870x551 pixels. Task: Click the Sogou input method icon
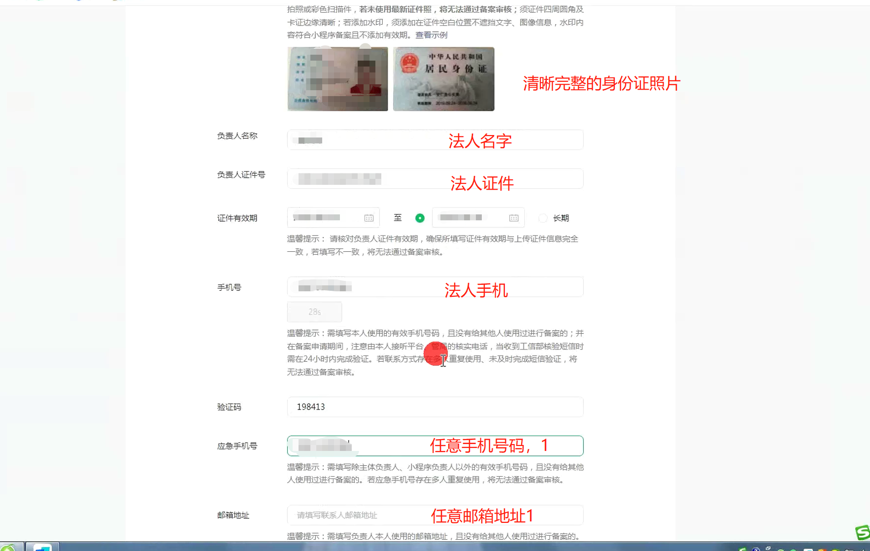pyautogui.click(x=863, y=533)
